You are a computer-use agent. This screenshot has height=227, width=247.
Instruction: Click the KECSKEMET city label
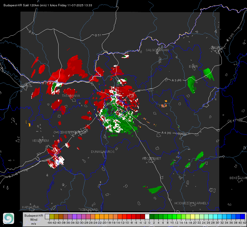tap(152, 158)
